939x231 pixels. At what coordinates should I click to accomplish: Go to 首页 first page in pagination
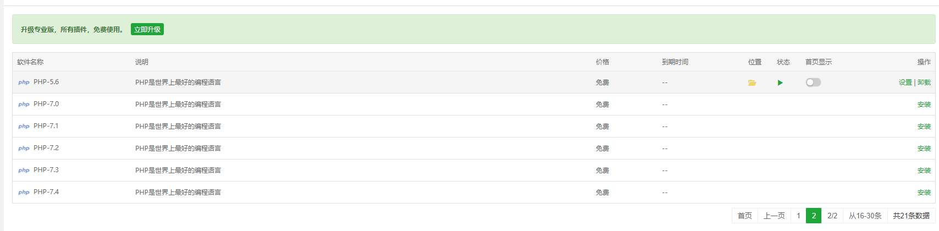tap(745, 216)
